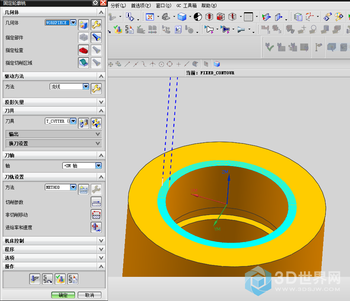This screenshot has height=301, width=350.
Task: Collapse the 驱动方法 section
Action: point(101,76)
